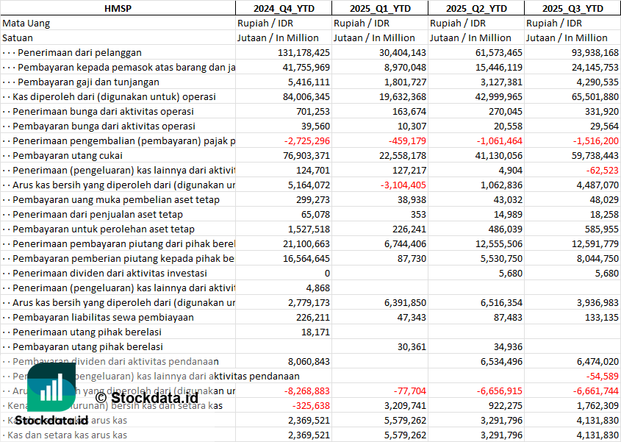Select value 93,938,168
This screenshot has height=442, width=621.
click(595, 53)
